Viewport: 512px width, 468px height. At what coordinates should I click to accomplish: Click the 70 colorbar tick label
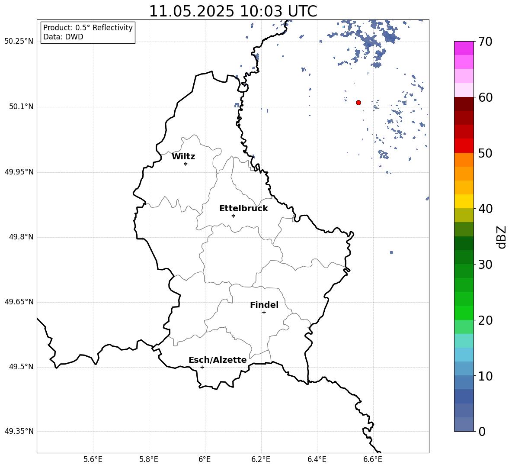pyautogui.click(x=485, y=42)
